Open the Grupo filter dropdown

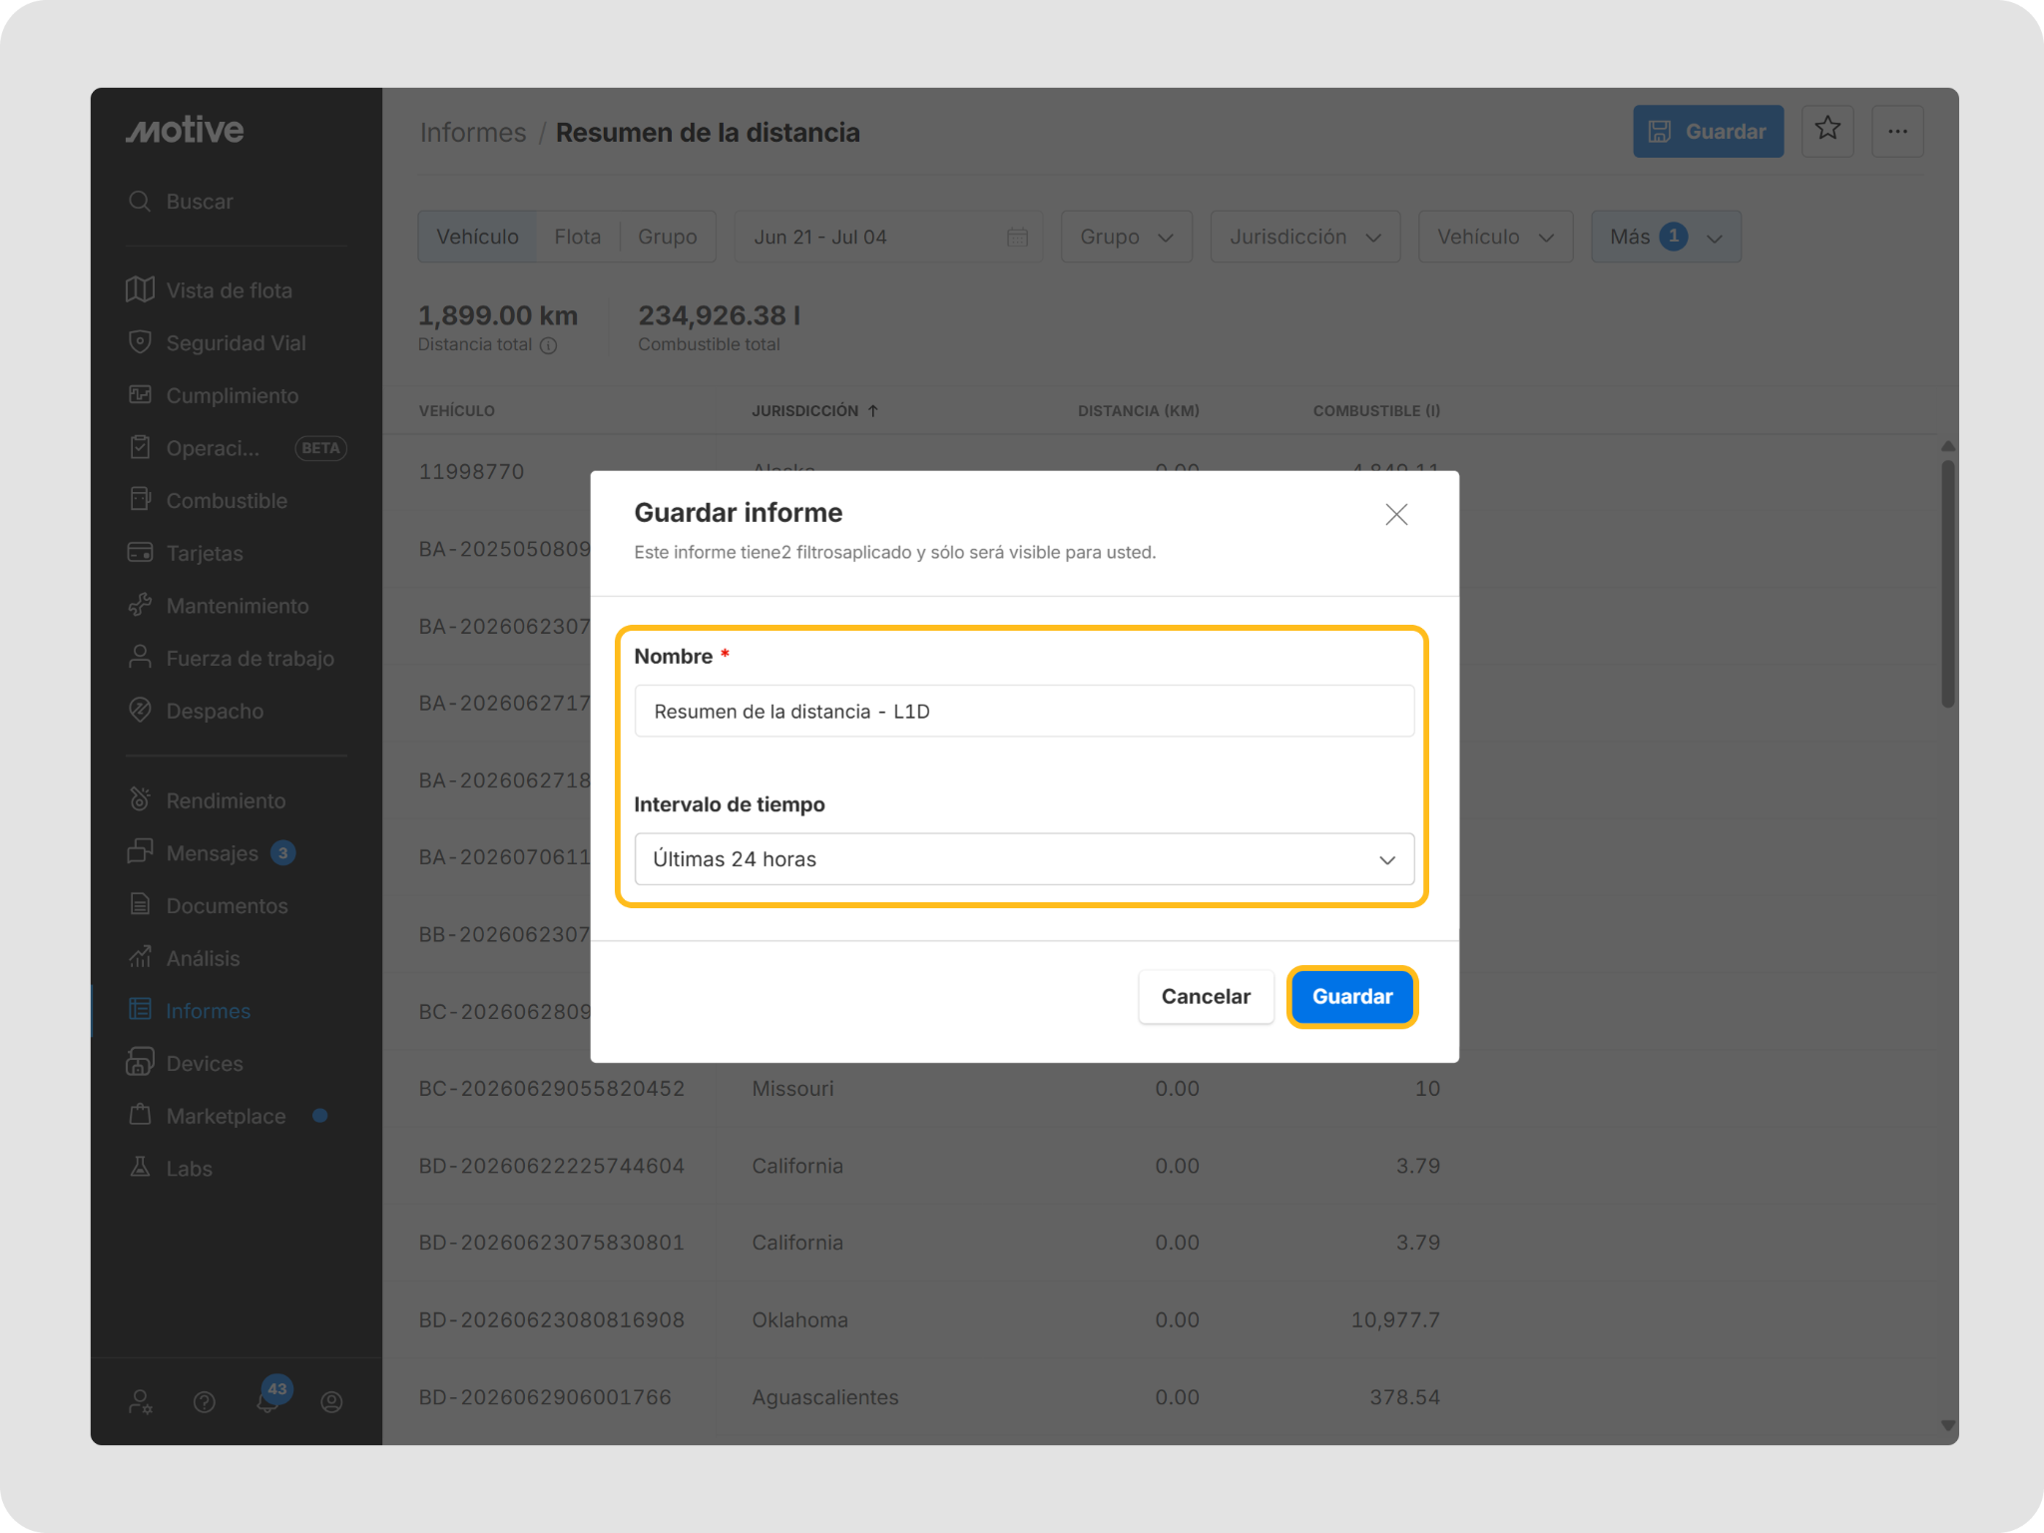tap(1126, 237)
